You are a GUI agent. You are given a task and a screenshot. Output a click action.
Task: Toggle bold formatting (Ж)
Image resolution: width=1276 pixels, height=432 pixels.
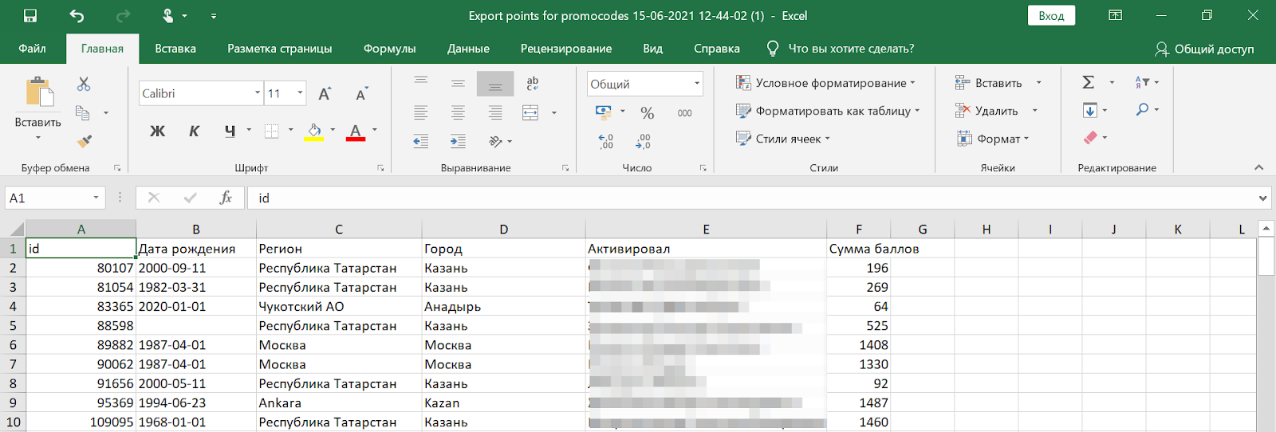(x=157, y=131)
